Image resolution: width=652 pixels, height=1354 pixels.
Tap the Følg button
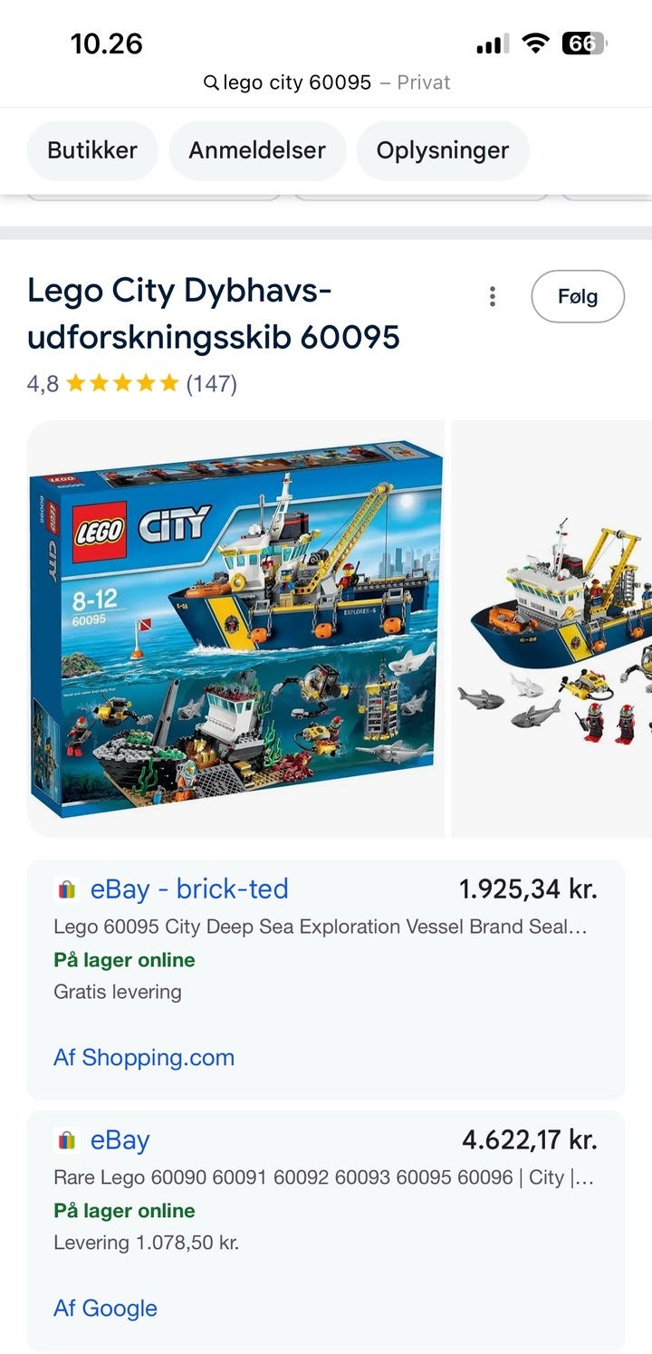tap(578, 296)
